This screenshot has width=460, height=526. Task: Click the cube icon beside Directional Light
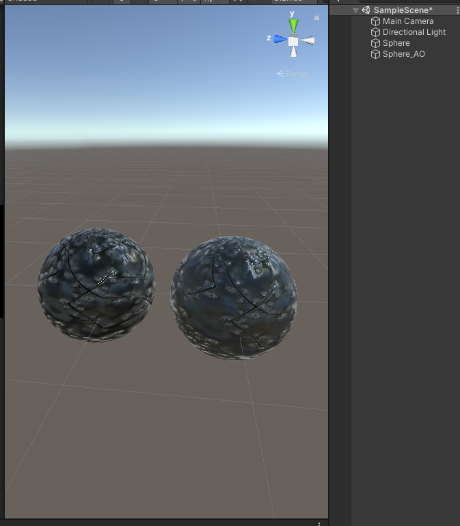[375, 32]
